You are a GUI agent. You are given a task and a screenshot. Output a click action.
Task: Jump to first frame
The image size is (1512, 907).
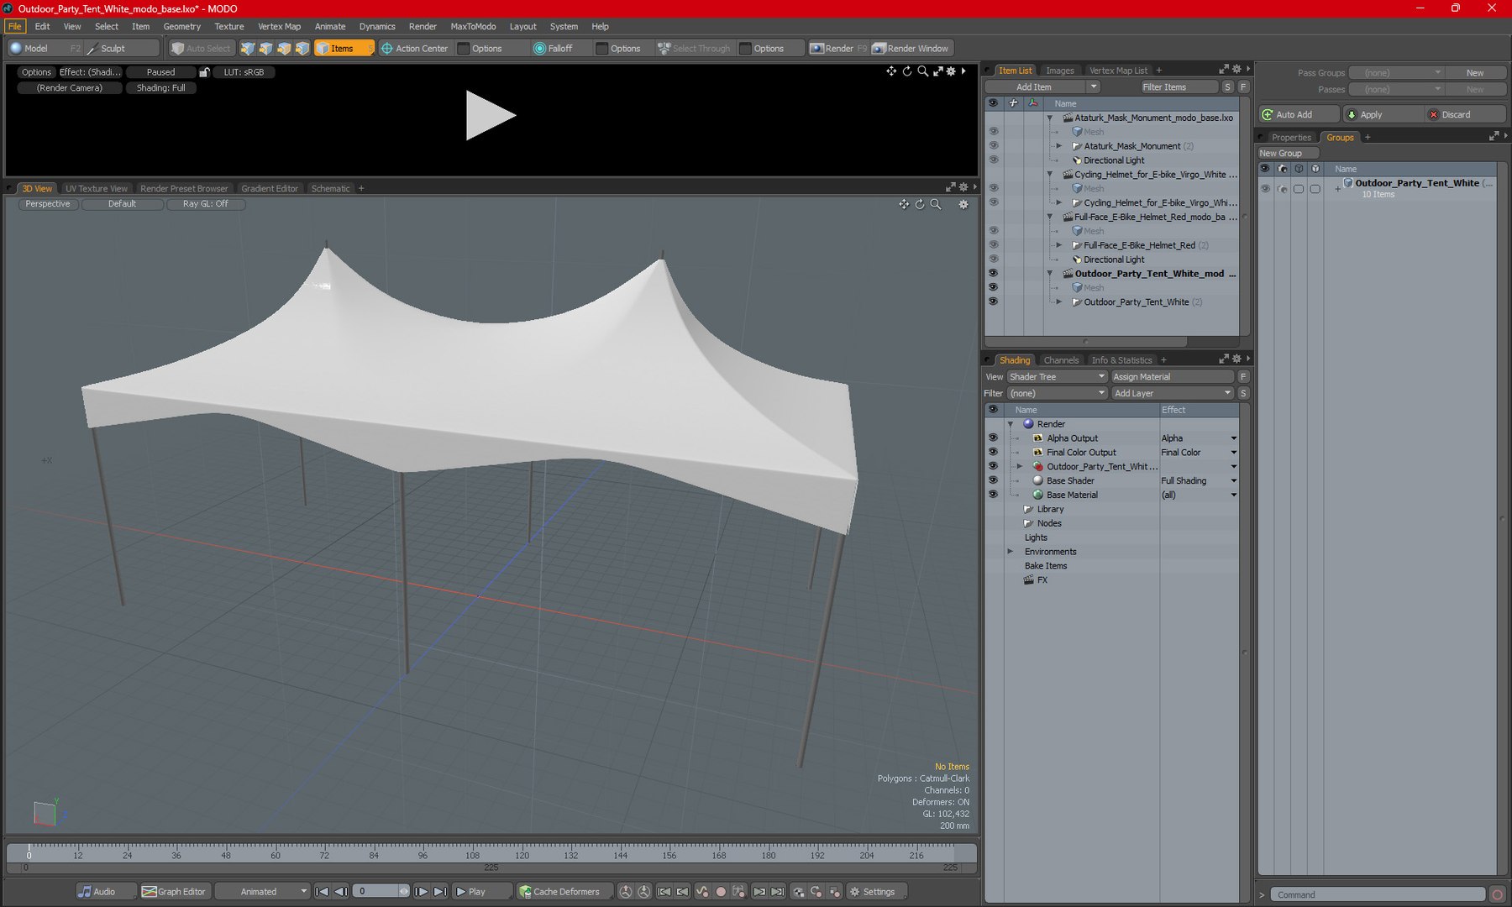pos(322,891)
